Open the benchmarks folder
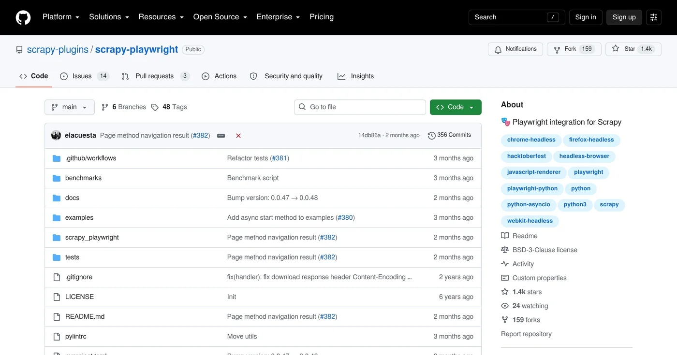 click(x=83, y=178)
